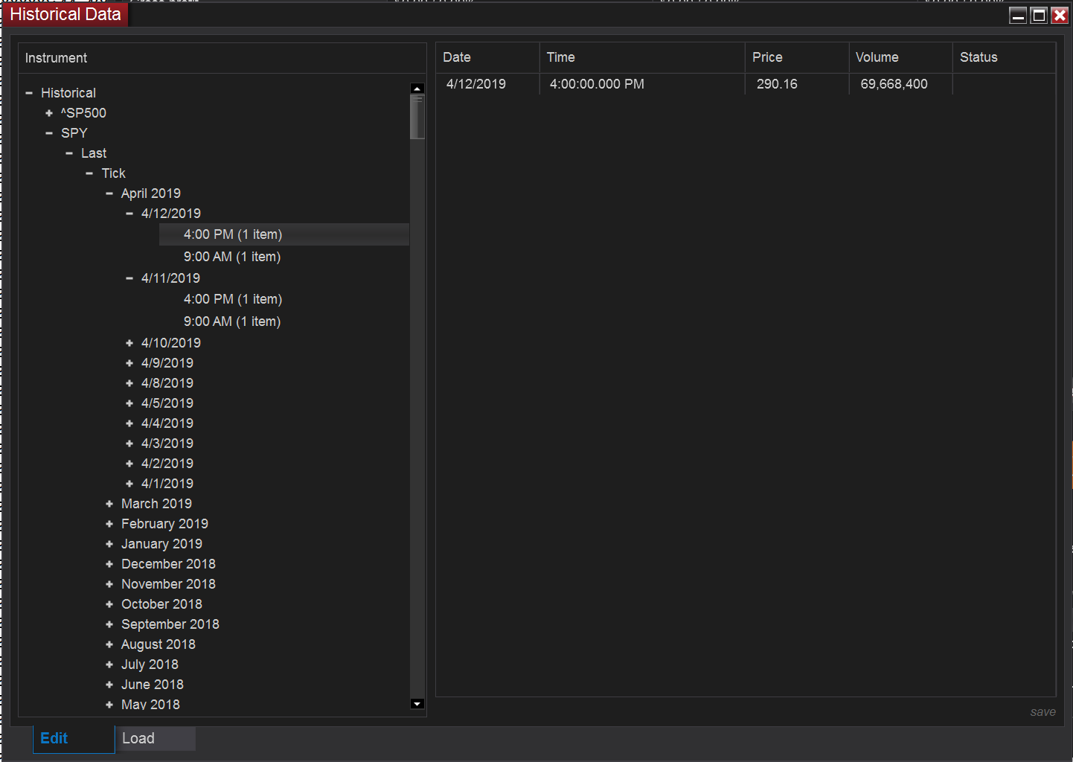Expand the November 2018 node
Viewport: 1073px width, 762px height.
109,584
